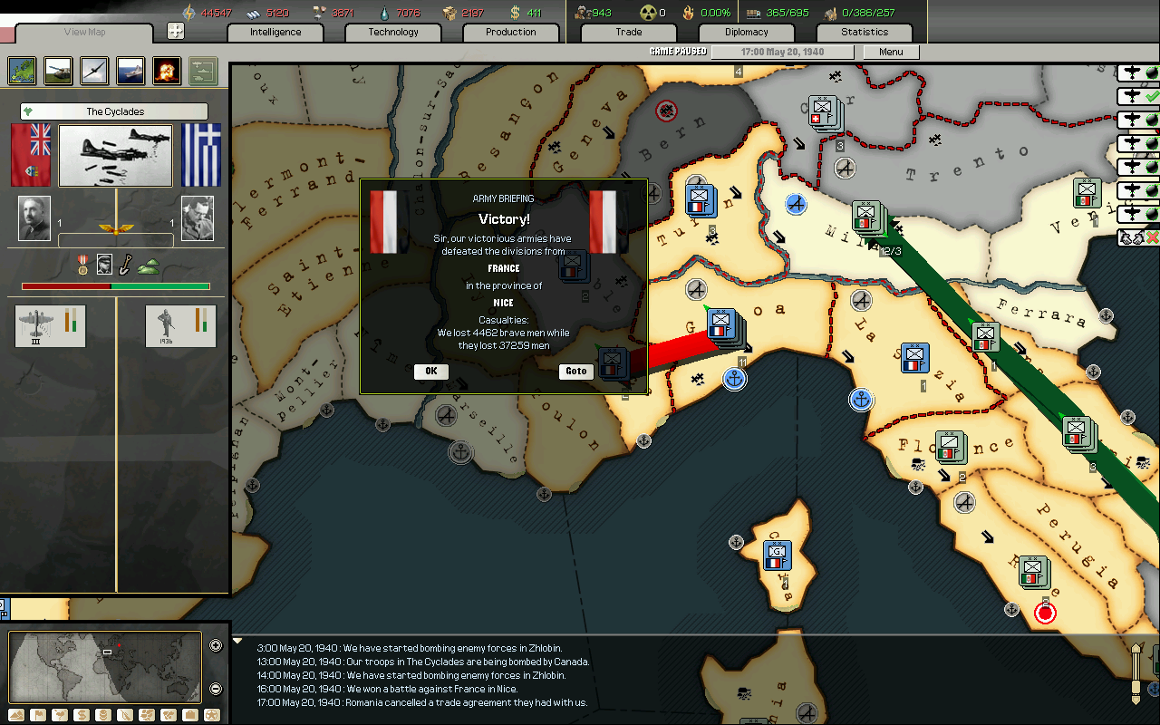This screenshot has width=1160, height=725.
Task: Select the French unit counter in La Spezia
Action: point(914,358)
